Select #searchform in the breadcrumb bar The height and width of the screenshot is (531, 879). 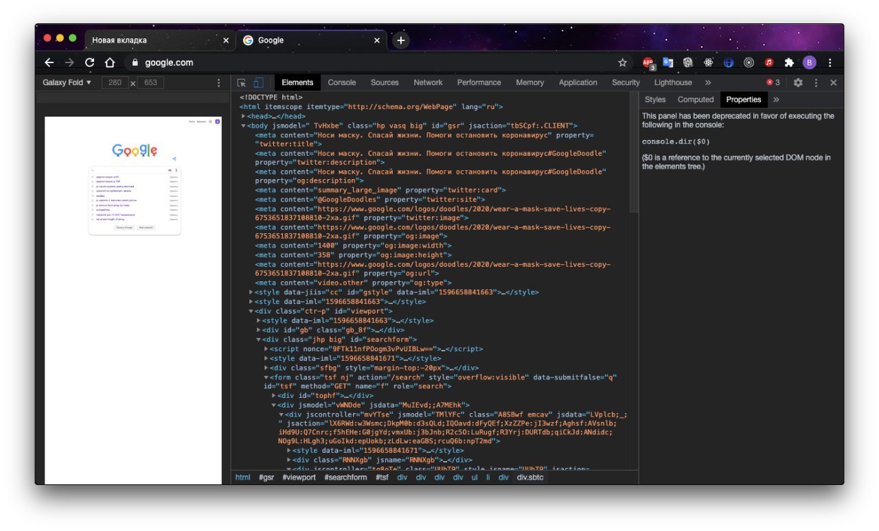345,477
